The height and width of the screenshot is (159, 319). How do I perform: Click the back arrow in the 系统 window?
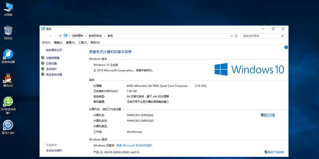point(44,36)
